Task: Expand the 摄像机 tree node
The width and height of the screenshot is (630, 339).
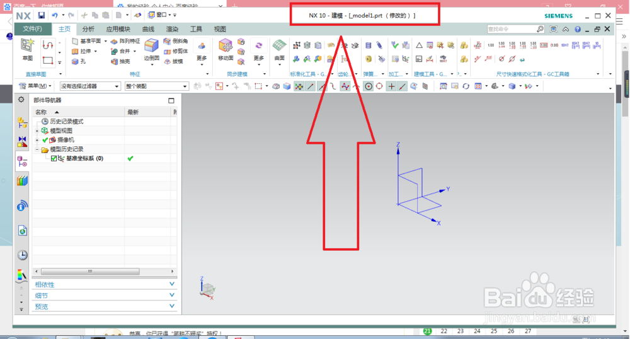Action: coord(37,140)
